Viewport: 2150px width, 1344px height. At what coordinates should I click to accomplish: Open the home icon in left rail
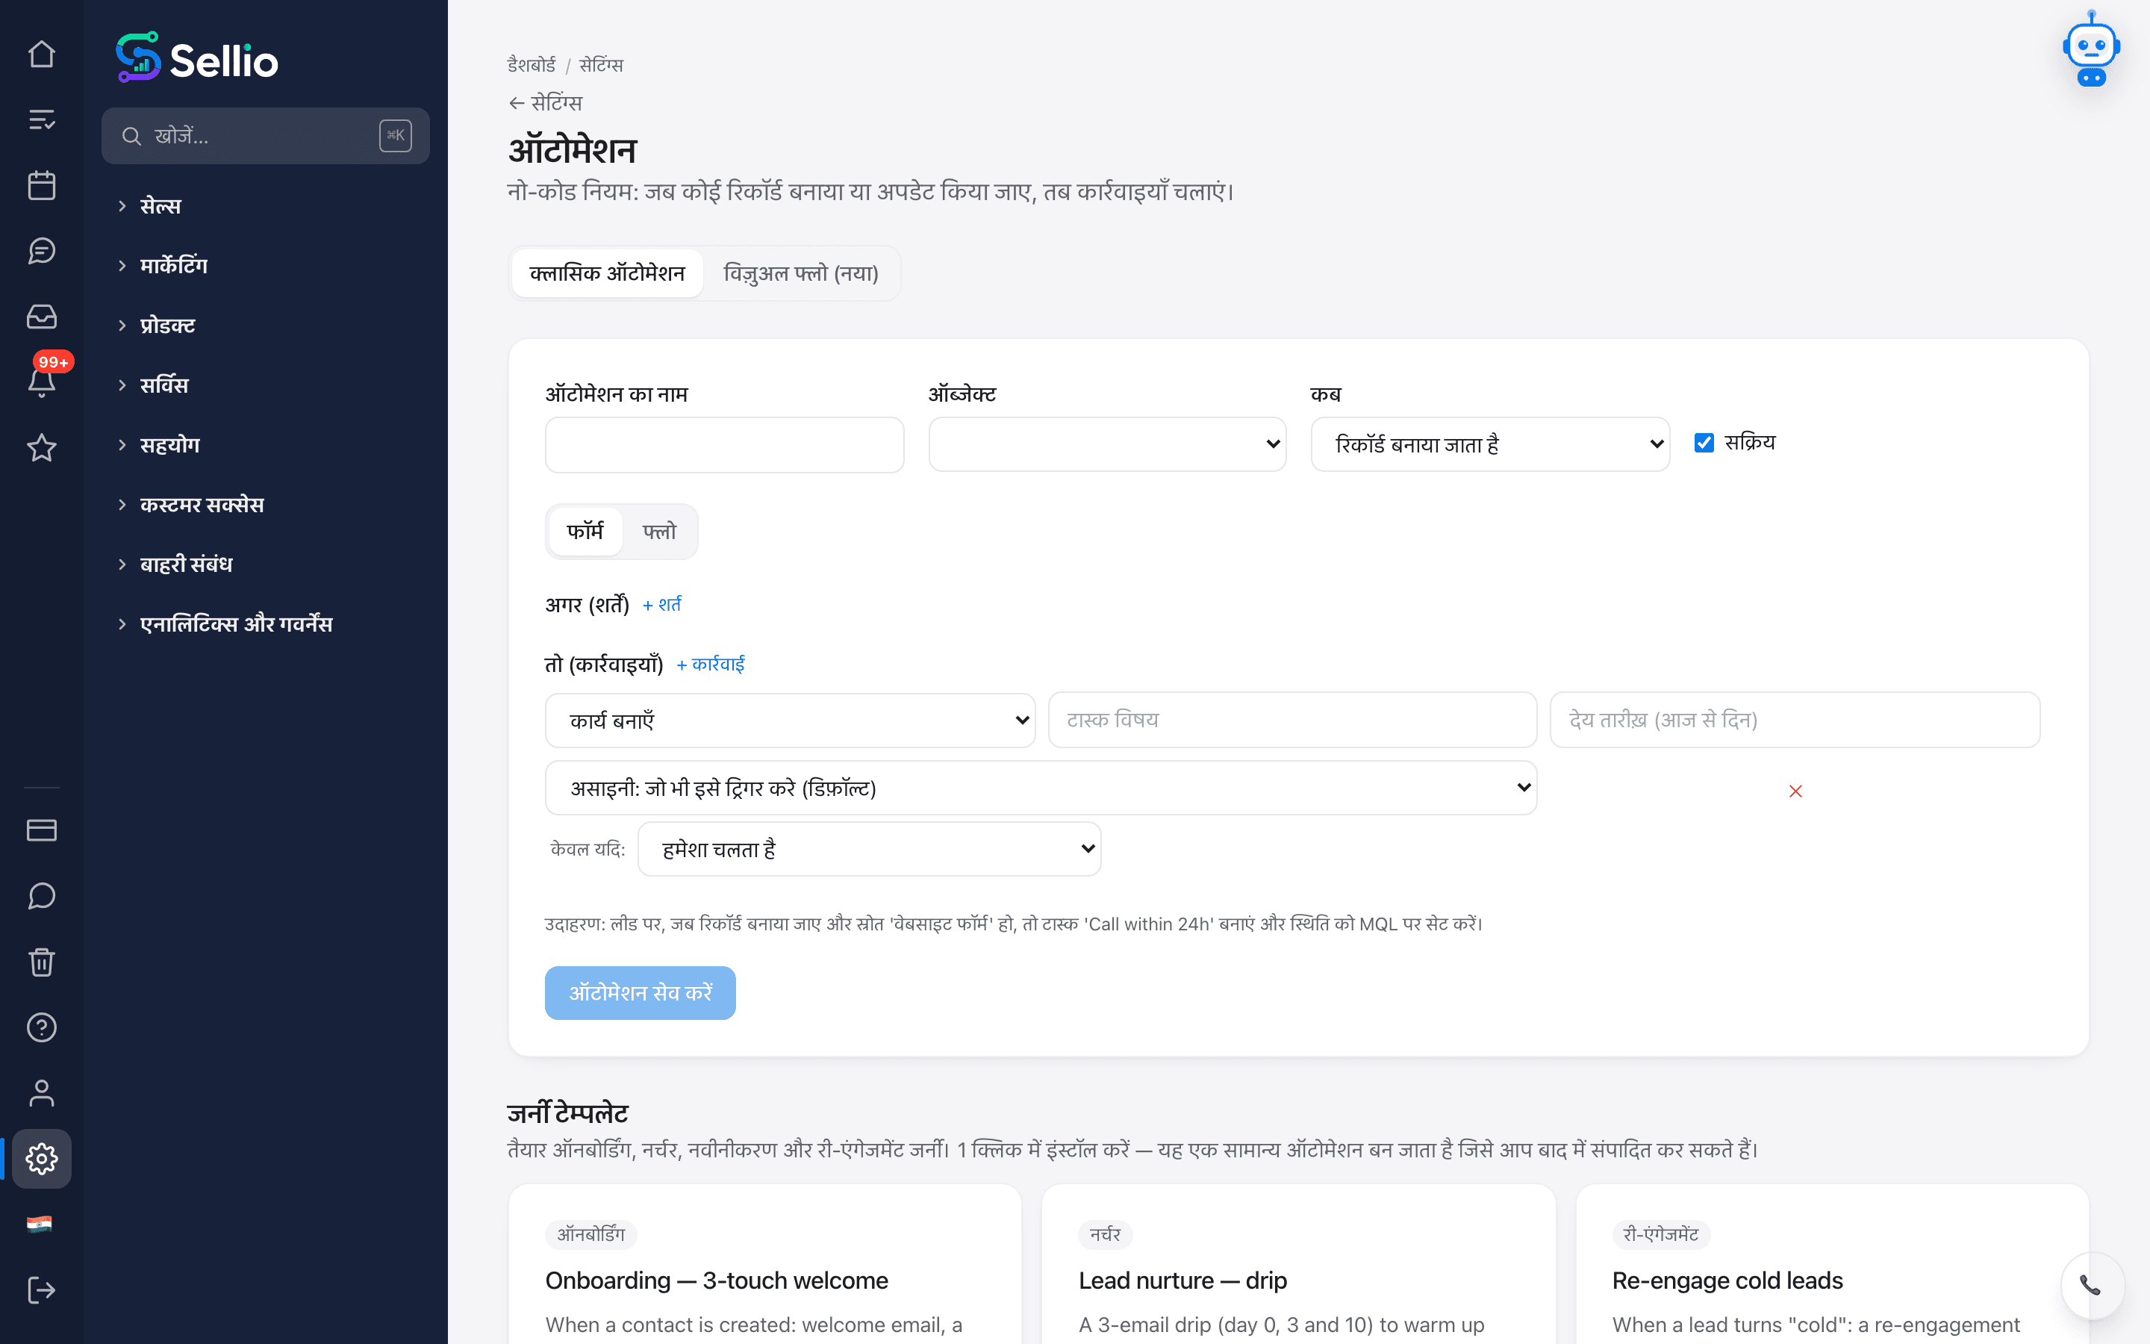pyautogui.click(x=42, y=55)
